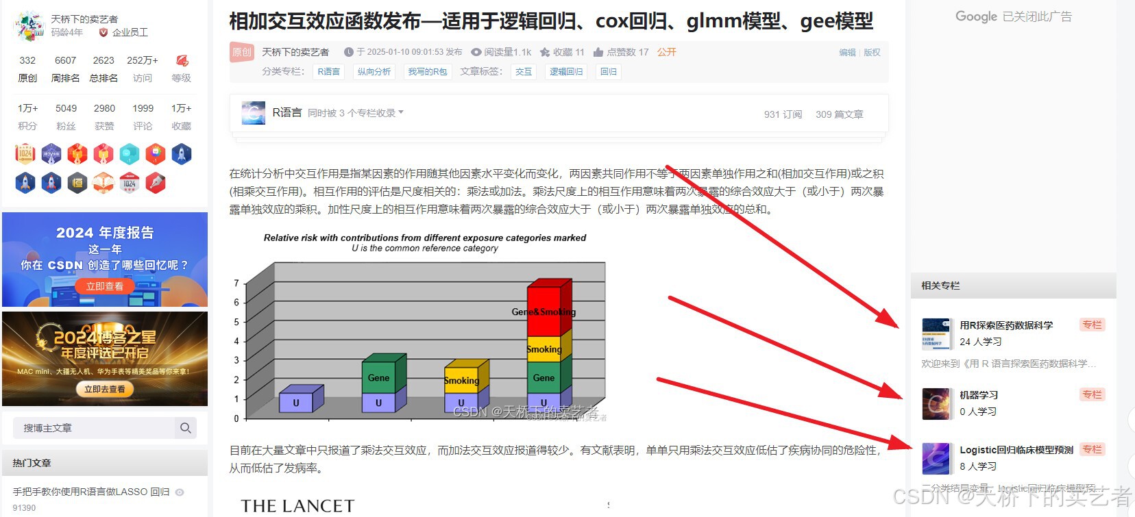Image resolution: width=1135 pixels, height=517 pixels.
Task: Click the 搜博主文章 search field
Action: [x=95, y=428]
